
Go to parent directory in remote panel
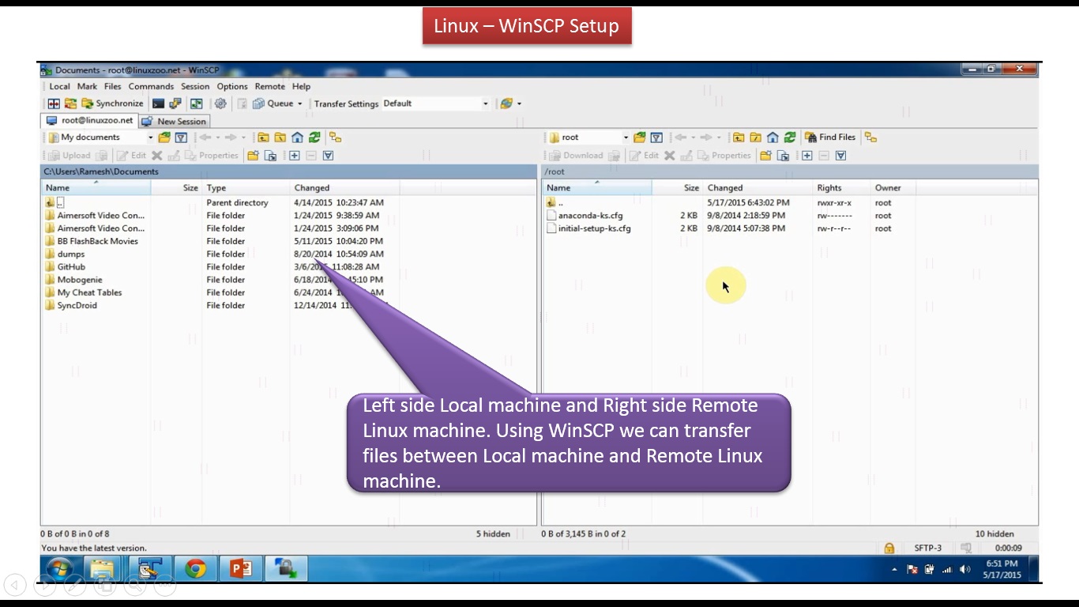[x=739, y=138]
